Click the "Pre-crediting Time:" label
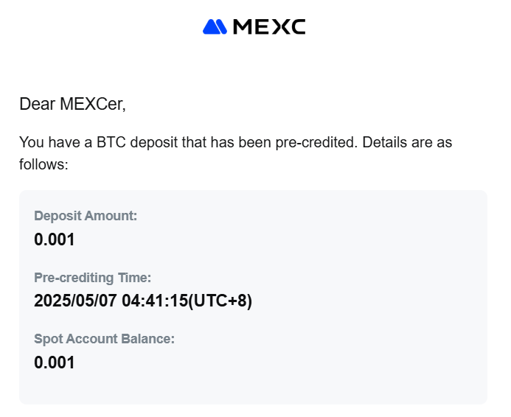 tap(93, 278)
